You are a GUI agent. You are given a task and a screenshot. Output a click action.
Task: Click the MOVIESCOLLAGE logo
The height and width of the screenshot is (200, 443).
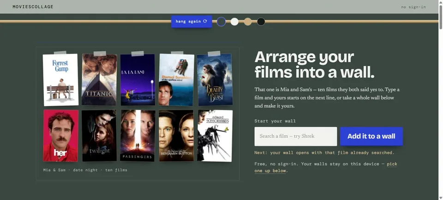coord(33,7)
